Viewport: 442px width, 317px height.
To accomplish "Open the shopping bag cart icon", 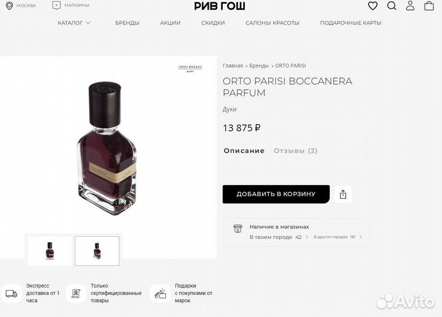I will click(x=429, y=6).
